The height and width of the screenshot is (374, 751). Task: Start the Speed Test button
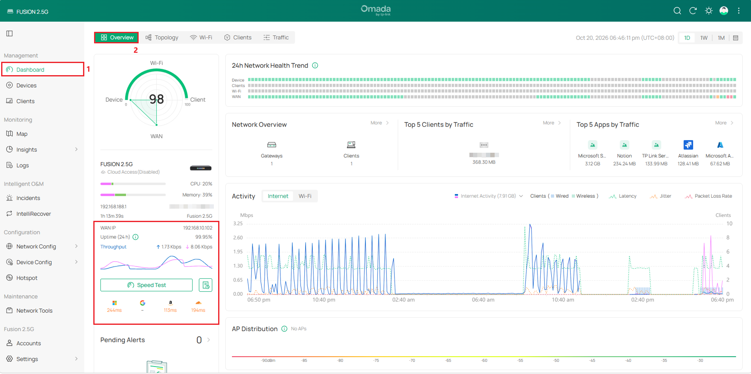coord(146,285)
